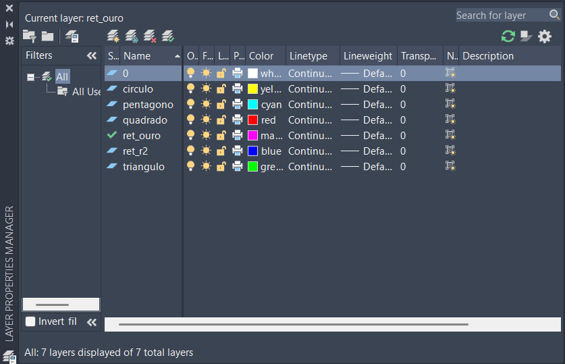Collapse the All filter tree node

30,77
